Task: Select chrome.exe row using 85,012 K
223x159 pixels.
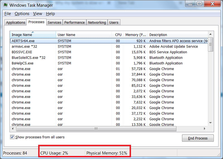Action: click(x=109, y=86)
